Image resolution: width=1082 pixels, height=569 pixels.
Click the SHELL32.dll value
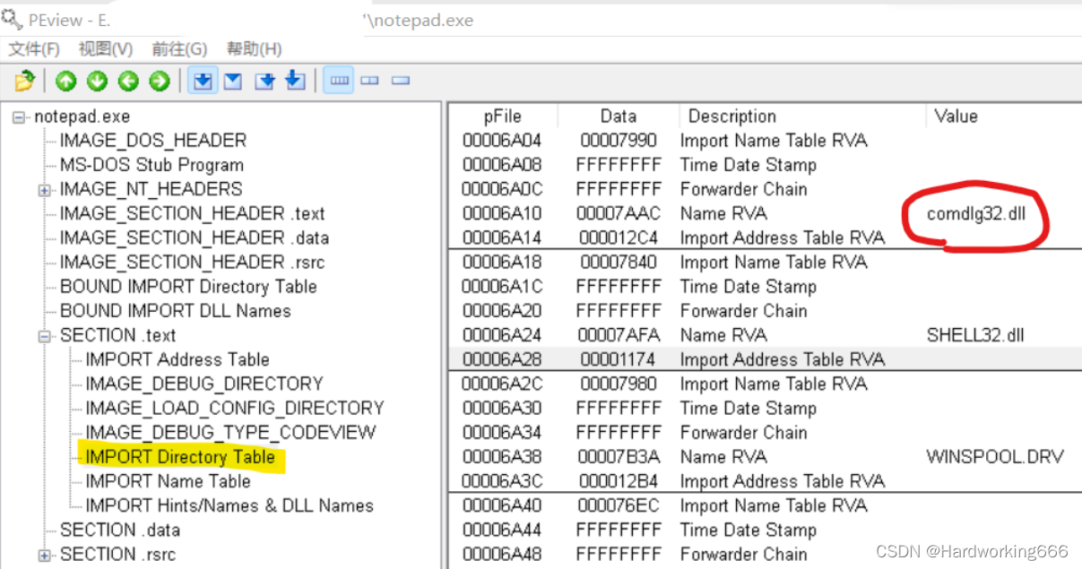[975, 335]
